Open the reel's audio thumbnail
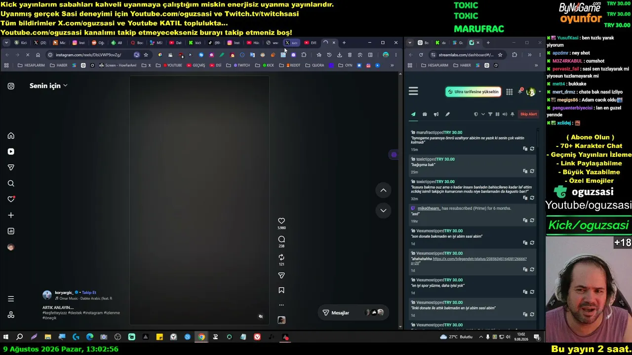Image resolution: width=632 pixels, height=355 pixels. tap(281, 320)
